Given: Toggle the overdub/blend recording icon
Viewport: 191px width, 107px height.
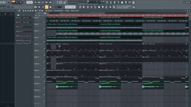Looking at the screenshot, I should (47, 2).
